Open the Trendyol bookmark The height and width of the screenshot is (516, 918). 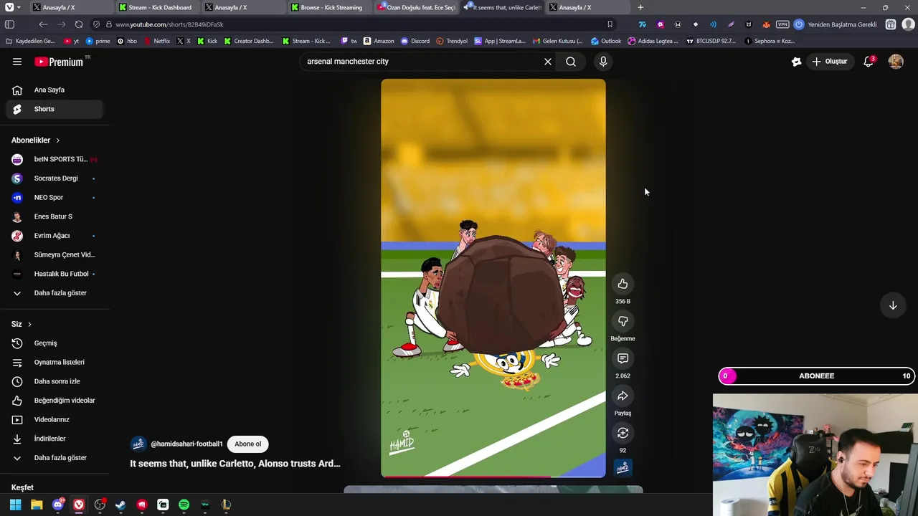452,41
